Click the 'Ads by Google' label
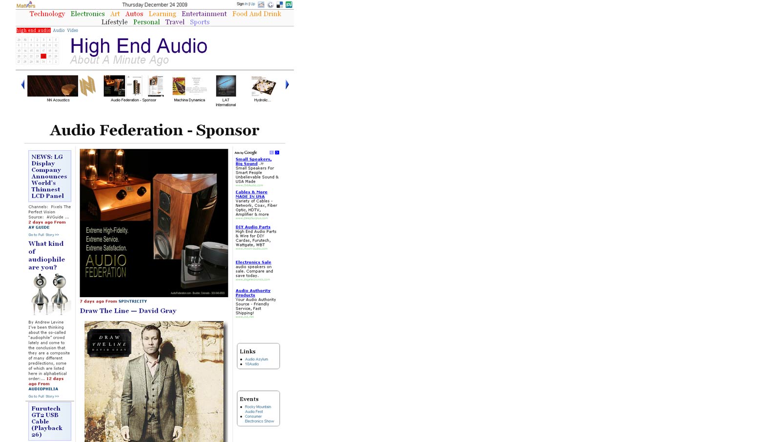781x442 pixels. pos(246,153)
